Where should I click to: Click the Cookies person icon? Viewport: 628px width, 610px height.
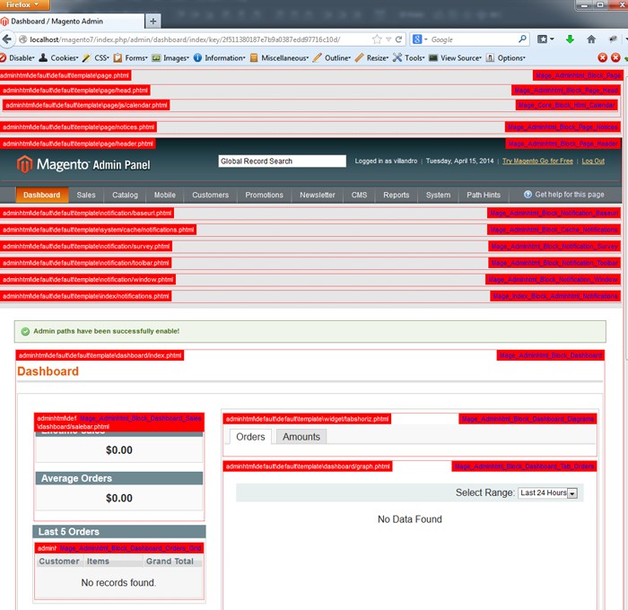click(43, 57)
